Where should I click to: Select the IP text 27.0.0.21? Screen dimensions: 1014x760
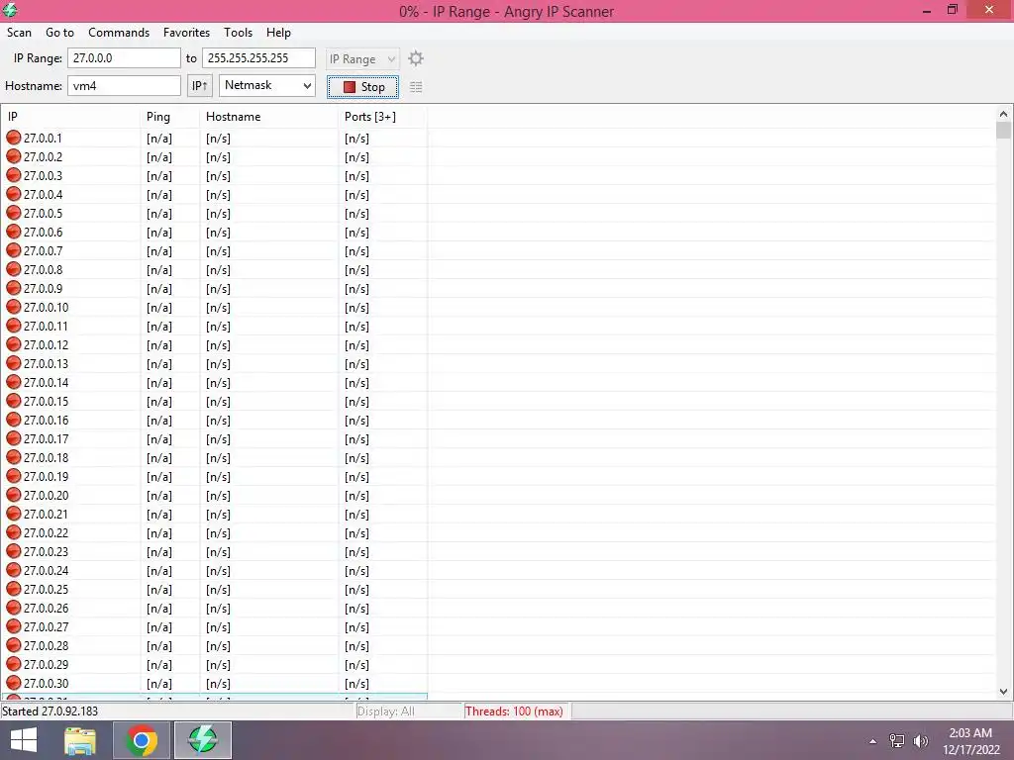[x=46, y=514]
